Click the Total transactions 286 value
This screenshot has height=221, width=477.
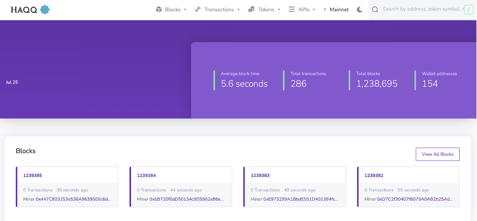299,84
